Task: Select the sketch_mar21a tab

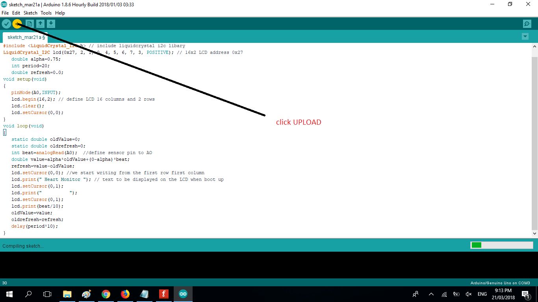Action: [x=25, y=37]
